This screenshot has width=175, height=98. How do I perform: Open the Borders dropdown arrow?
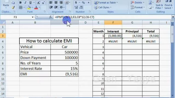(x=24, y=7)
